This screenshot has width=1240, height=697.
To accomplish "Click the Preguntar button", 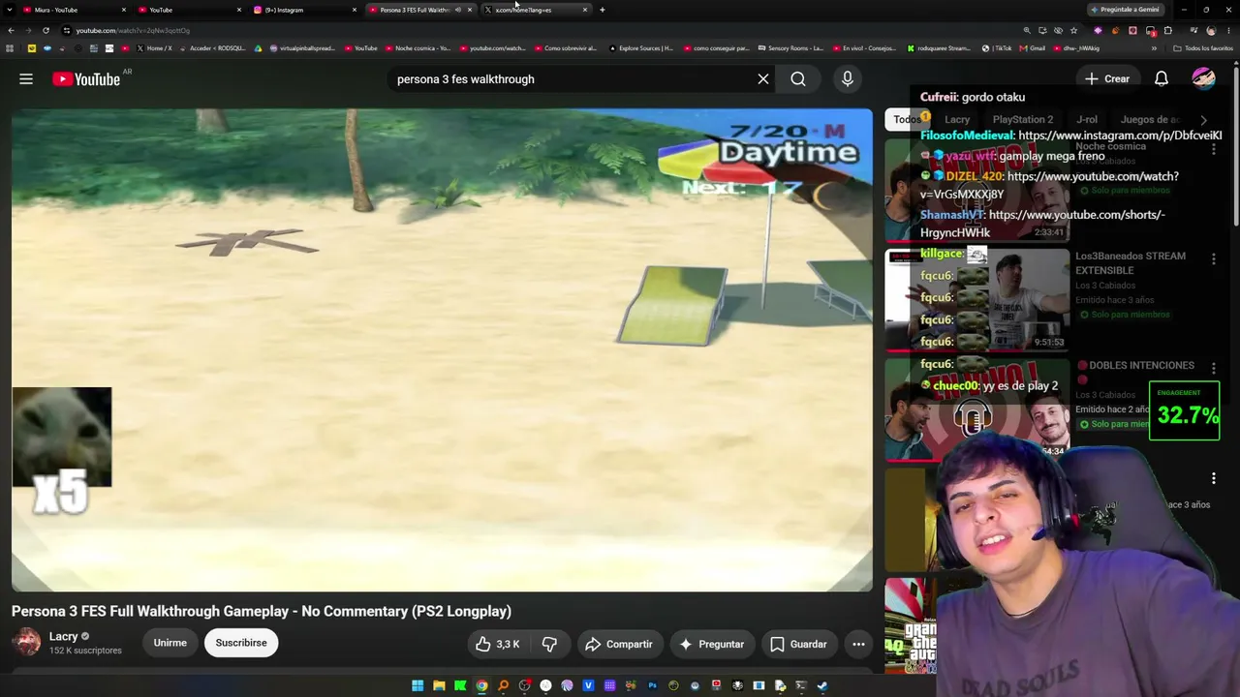I will coord(712,644).
